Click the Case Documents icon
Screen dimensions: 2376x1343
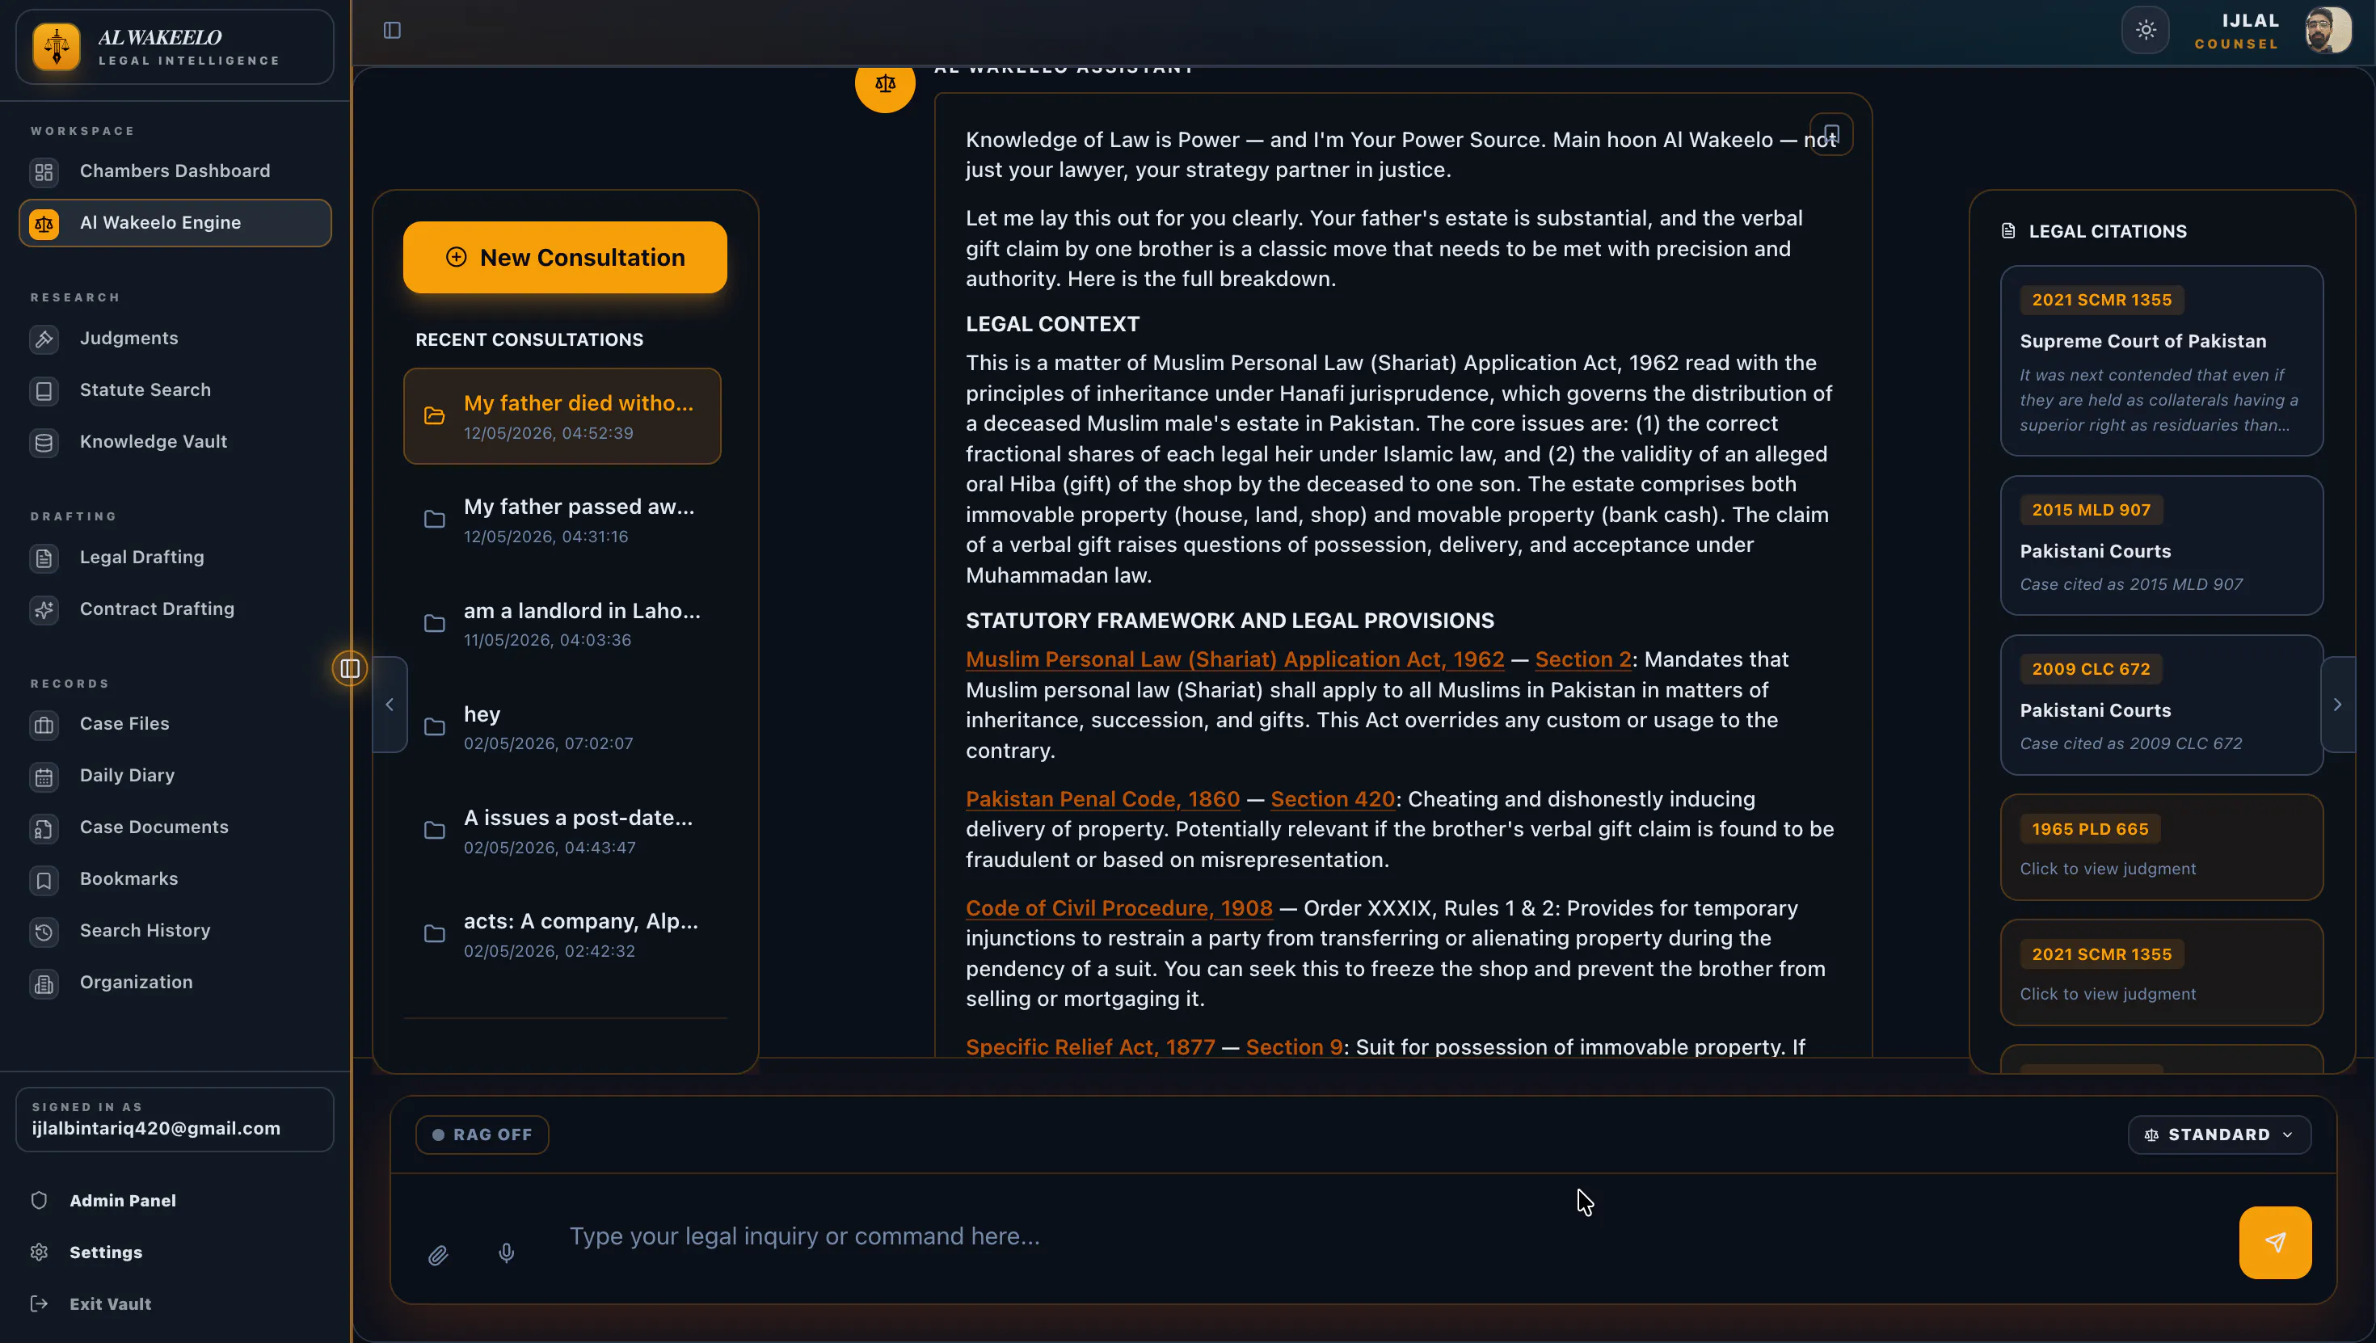point(44,828)
